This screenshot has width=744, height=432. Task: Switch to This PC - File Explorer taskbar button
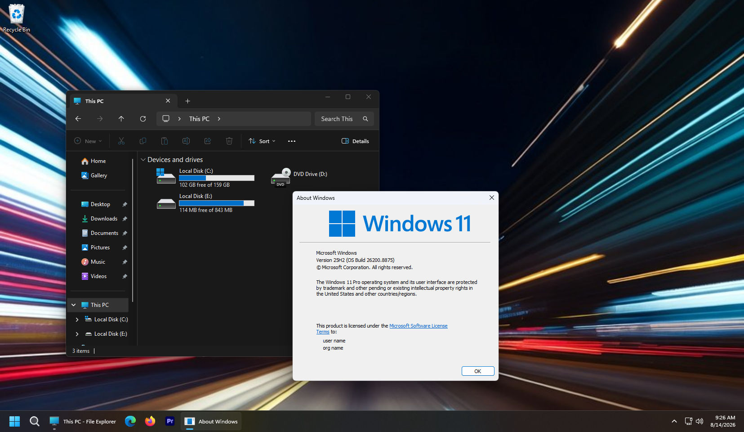tap(83, 421)
